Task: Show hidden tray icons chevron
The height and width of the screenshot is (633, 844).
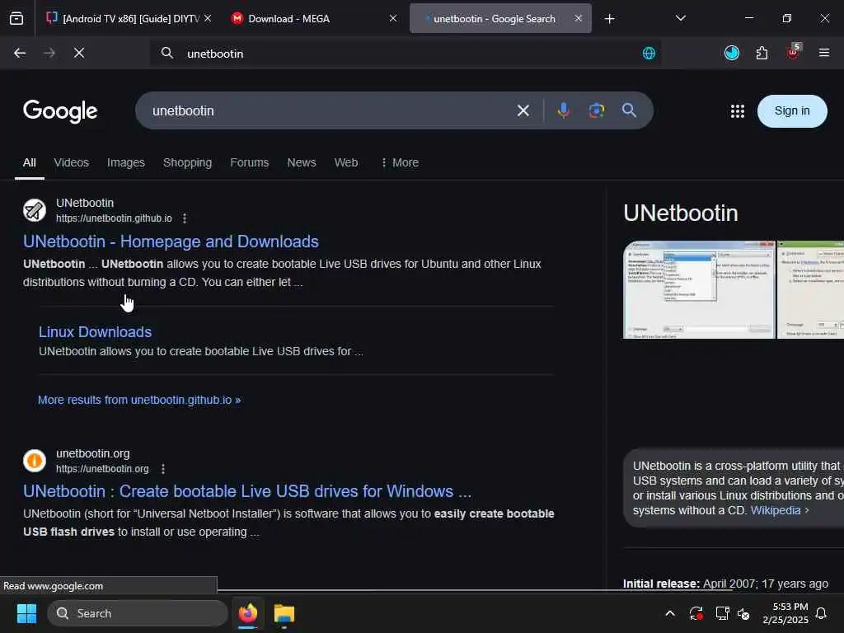Action: click(x=670, y=613)
